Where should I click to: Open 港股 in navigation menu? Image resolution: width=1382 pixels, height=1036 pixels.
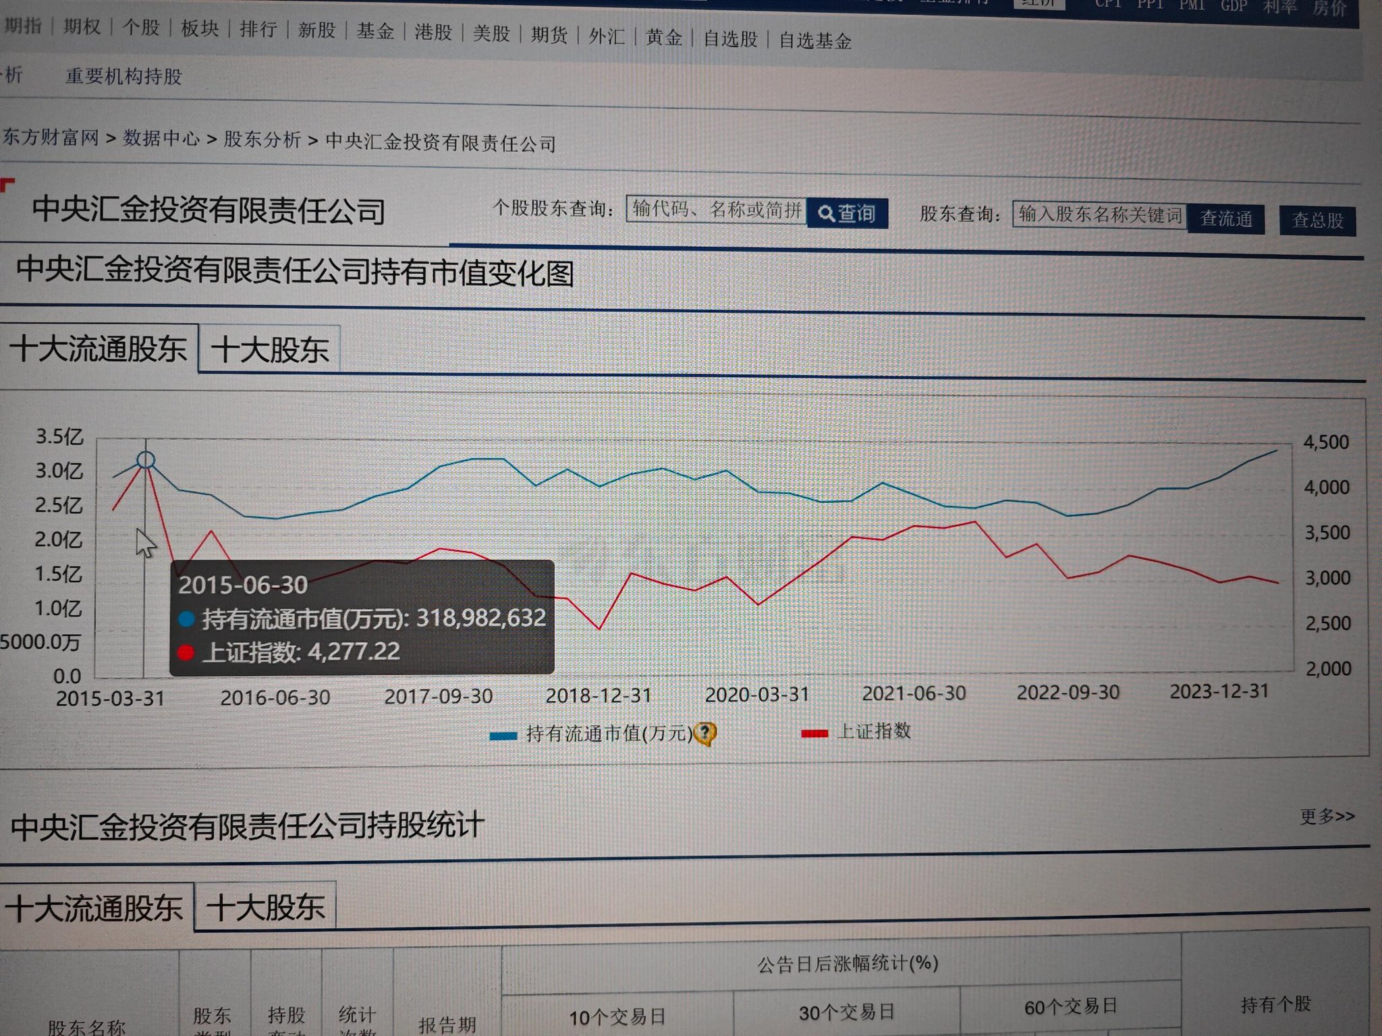(x=433, y=32)
